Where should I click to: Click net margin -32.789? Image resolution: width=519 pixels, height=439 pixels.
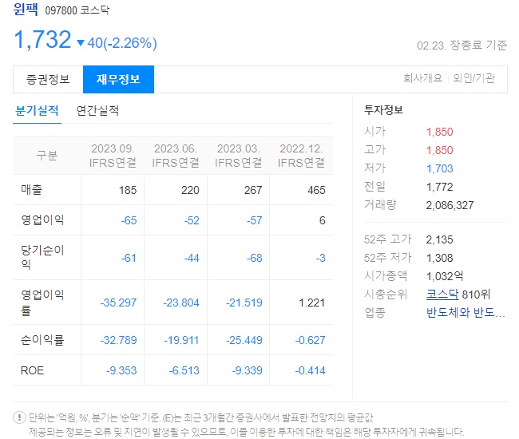(x=118, y=340)
